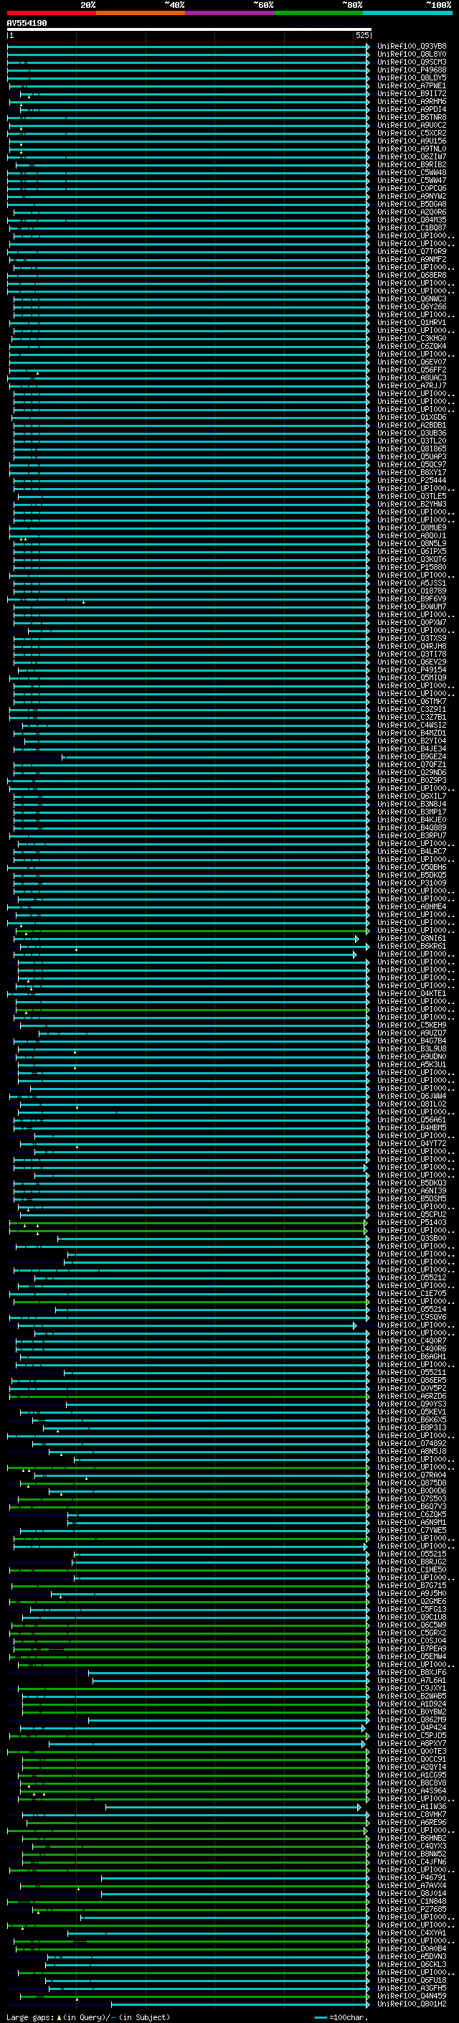Select label UniRef100_Q7T0R9
459x2023 pixels.
[412, 251]
